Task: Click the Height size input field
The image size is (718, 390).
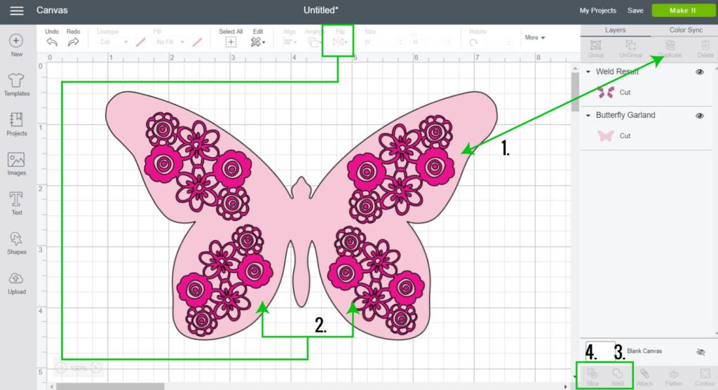Action: click(x=434, y=42)
